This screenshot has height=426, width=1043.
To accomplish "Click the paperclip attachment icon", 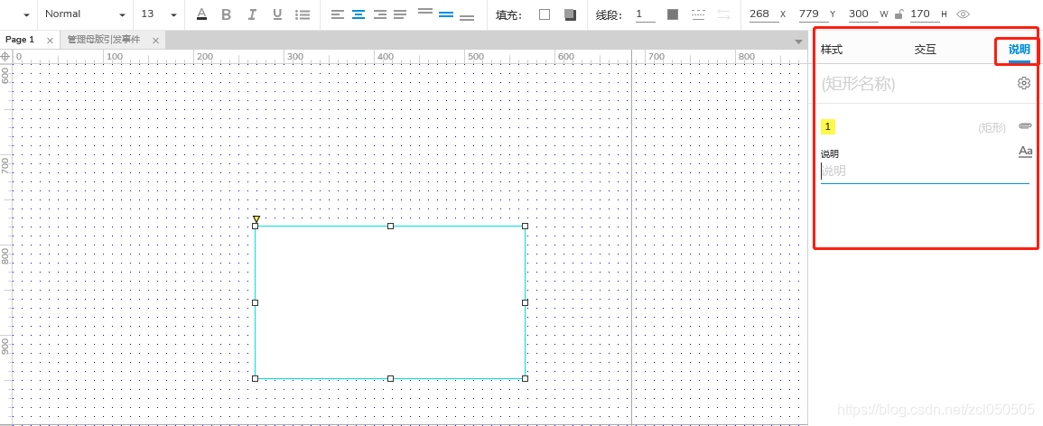I will coord(1025,125).
